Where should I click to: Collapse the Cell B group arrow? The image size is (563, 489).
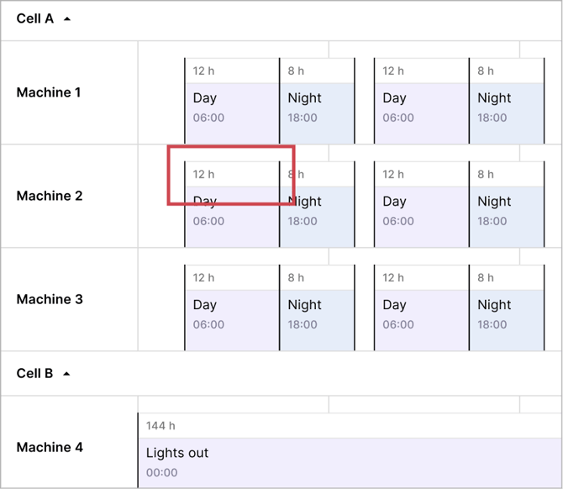(67, 374)
